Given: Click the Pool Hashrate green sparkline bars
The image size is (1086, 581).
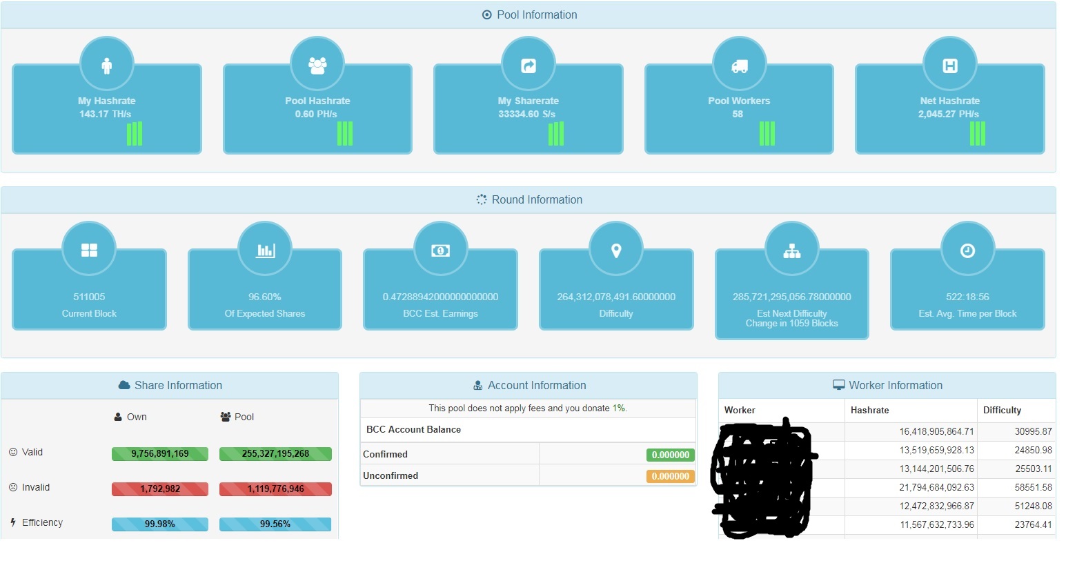Looking at the screenshot, I should 345,133.
